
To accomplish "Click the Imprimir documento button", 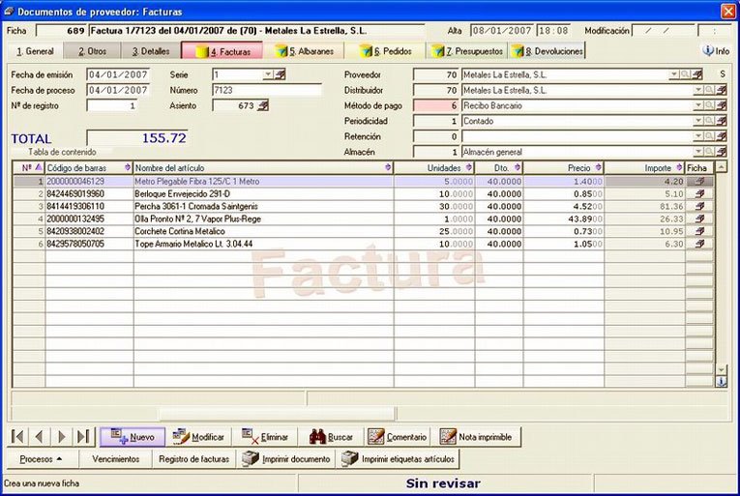I will click(x=286, y=458).
